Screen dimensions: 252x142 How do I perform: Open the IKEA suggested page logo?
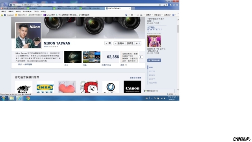(x=45, y=87)
